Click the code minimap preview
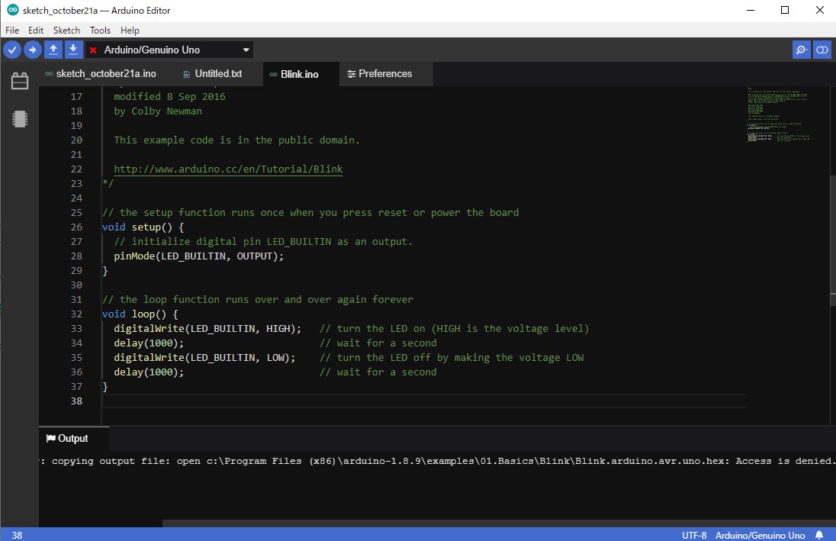Image resolution: width=836 pixels, height=541 pixels. point(779,114)
